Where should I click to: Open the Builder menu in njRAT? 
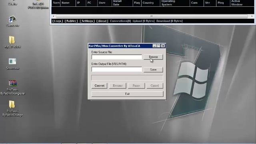click(x=71, y=21)
